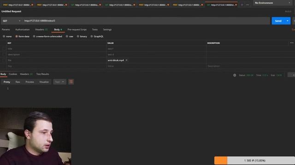Click the anti-tiktok.mp4 file value
The image size is (295, 165).
pos(116,60)
